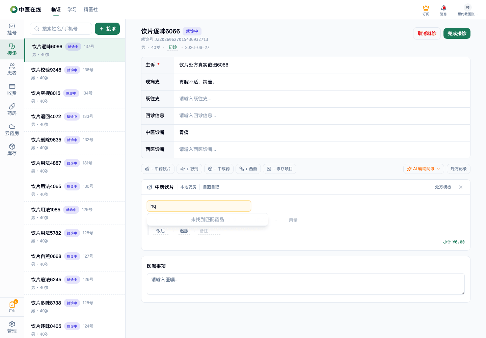Click the 西医诊断 input field
The width and height of the screenshot is (486, 338).
click(322, 149)
